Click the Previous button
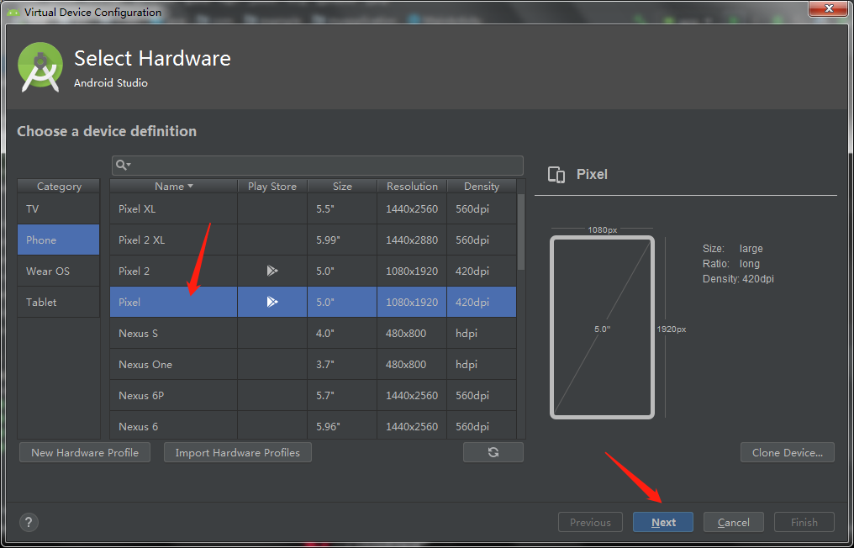This screenshot has height=548, width=854. coord(590,522)
